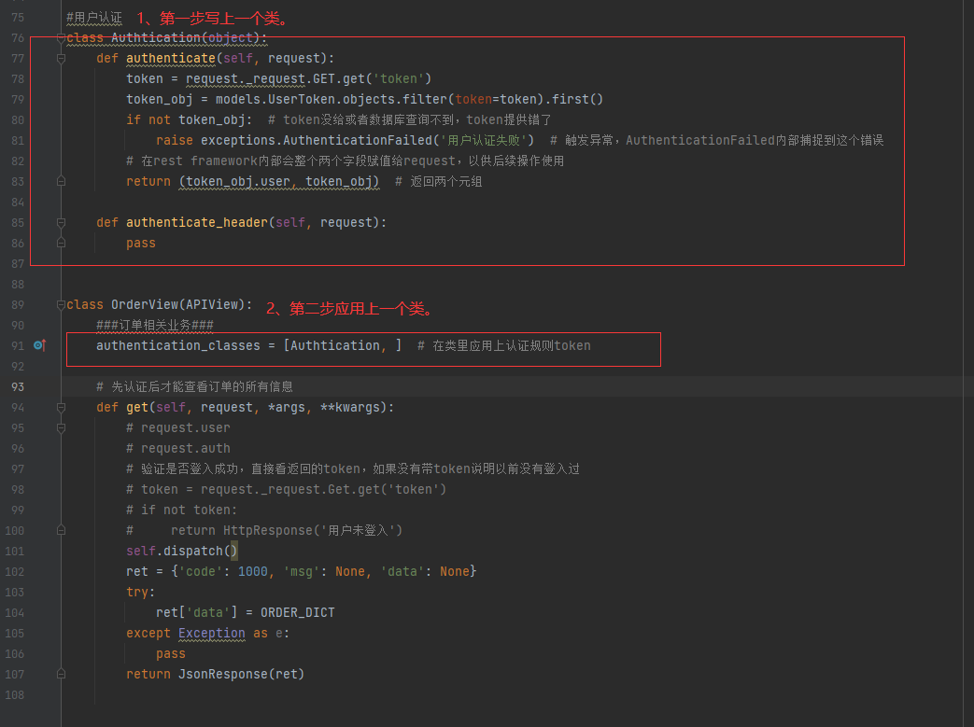Click the ORDER_DICT constant on line 104
Image resolution: width=974 pixels, height=727 pixels.
click(x=297, y=612)
